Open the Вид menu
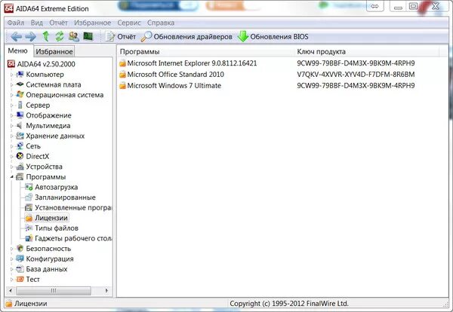The height and width of the screenshot is (312, 453). (37, 23)
